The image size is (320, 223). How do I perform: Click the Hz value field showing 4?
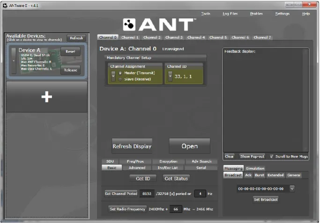pyautogui.click(x=200, y=194)
